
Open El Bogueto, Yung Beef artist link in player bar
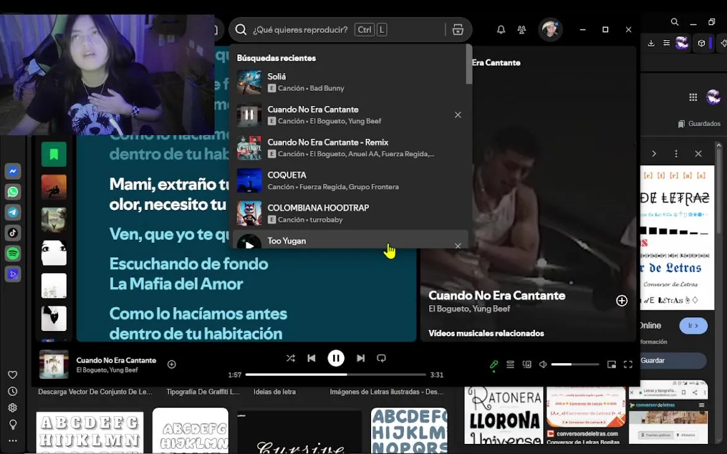[x=107, y=370]
